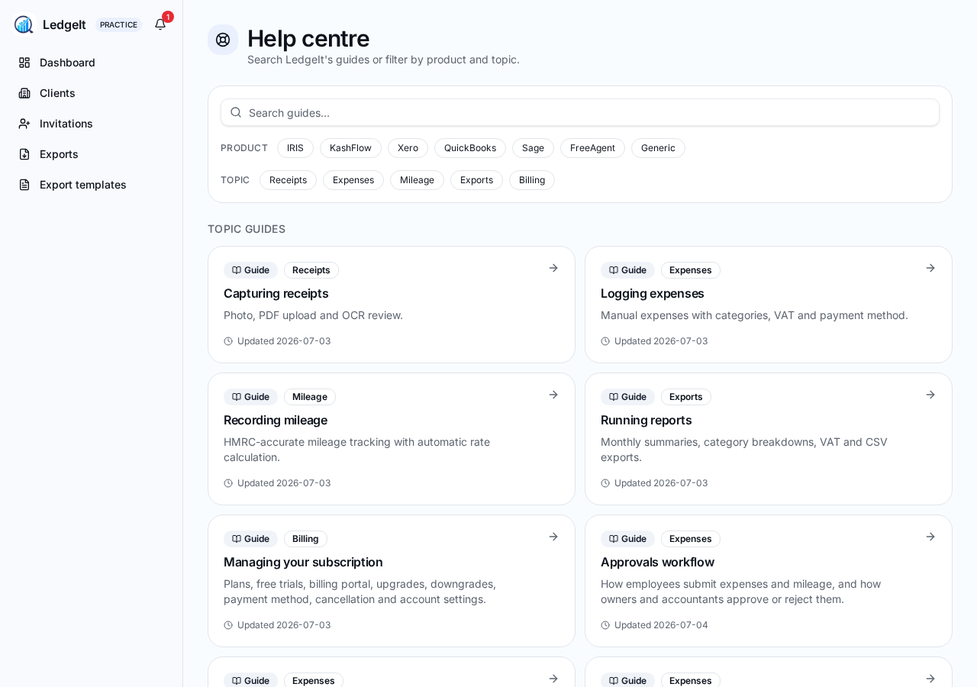This screenshot has height=687, width=977.
Task: Toggle the KashFlow product filter
Action: click(350, 148)
